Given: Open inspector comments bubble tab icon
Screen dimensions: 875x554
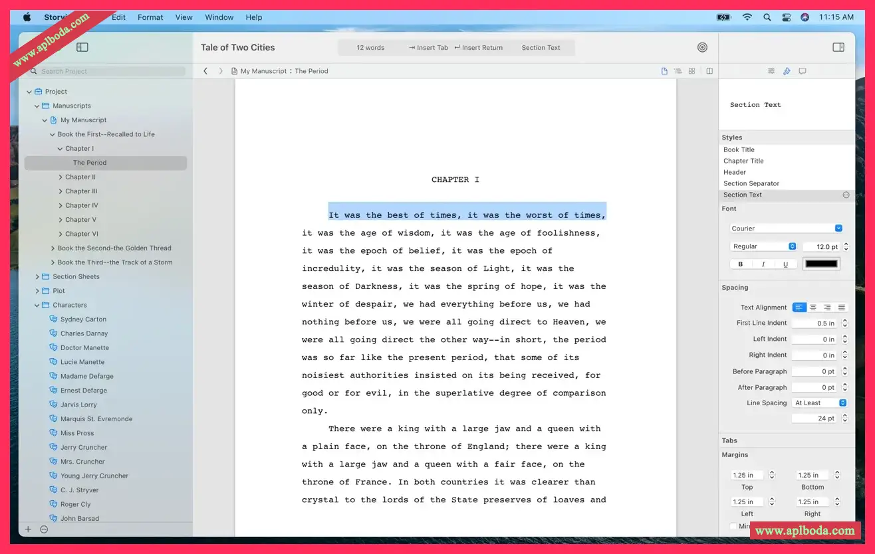Looking at the screenshot, I should (x=803, y=71).
